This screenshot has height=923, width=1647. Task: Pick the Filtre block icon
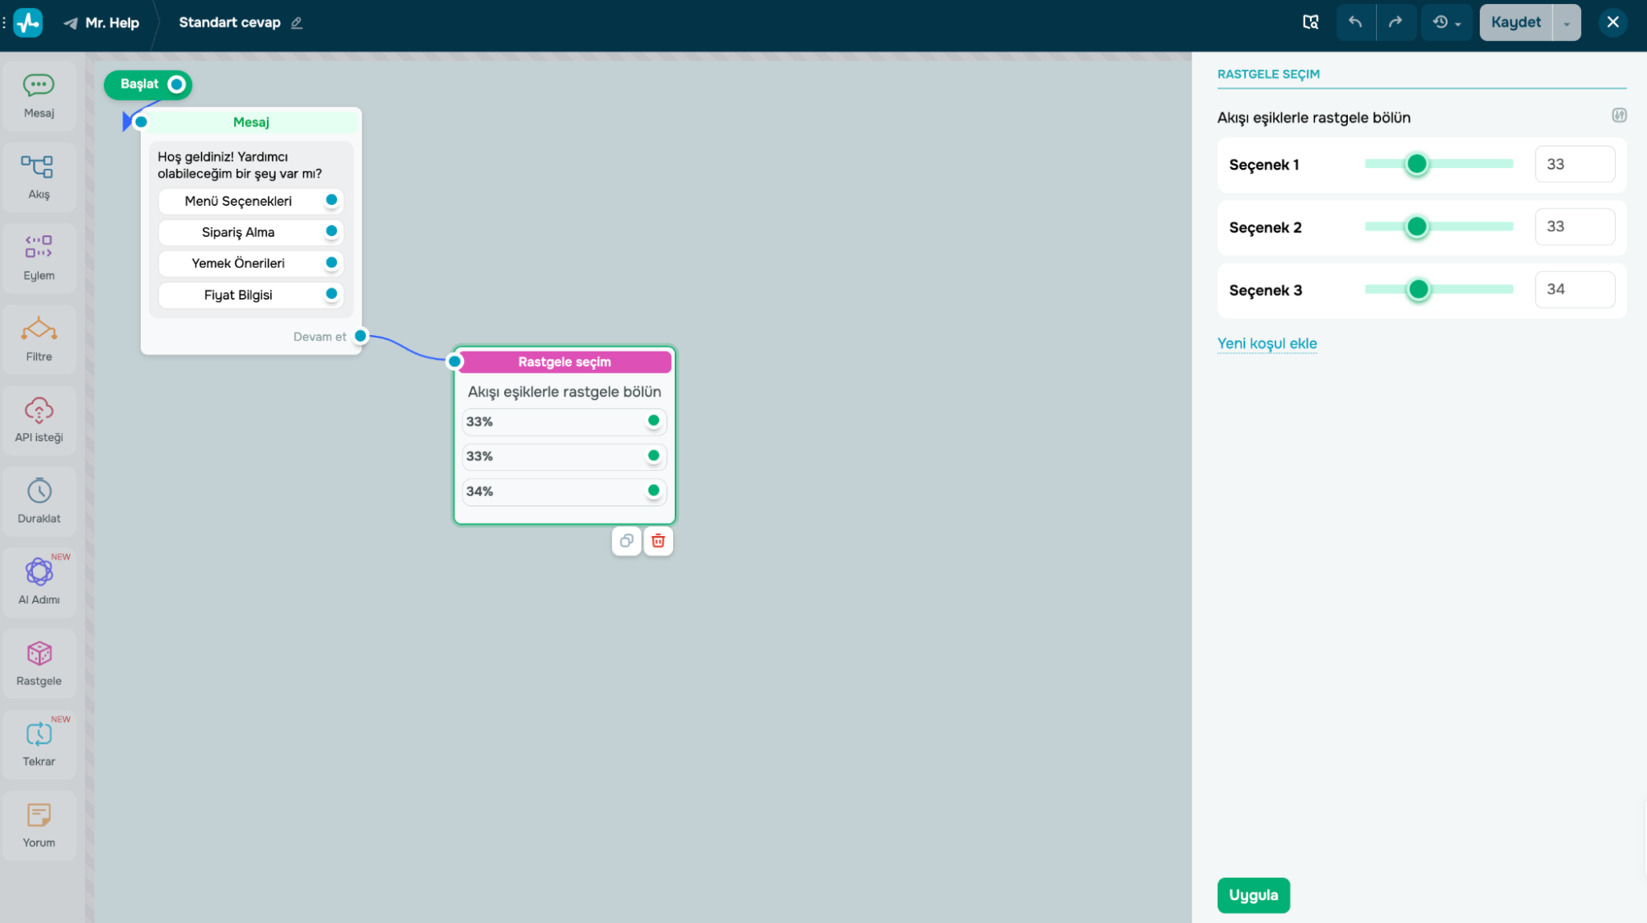(x=39, y=339)
